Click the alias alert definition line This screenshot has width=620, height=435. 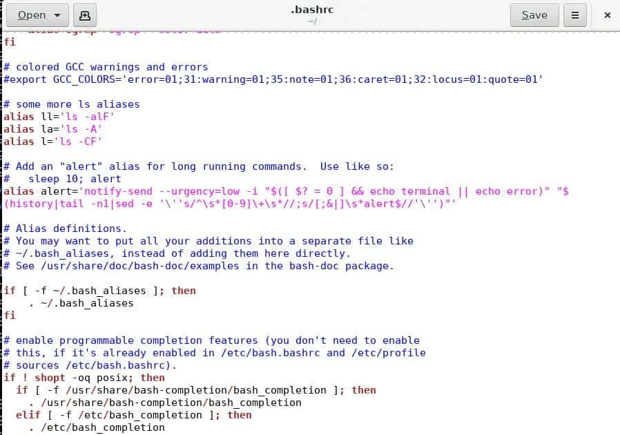tap(207, 191)
